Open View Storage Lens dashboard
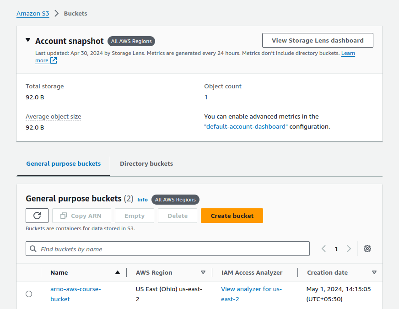Image resolution: width=399 pixels, height=309 pixels. (x=318, y=40)
